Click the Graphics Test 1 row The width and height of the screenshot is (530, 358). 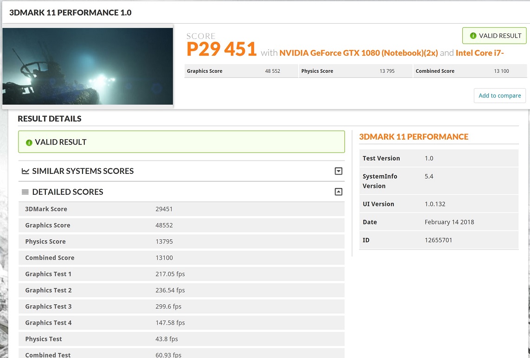click(181, 274)
